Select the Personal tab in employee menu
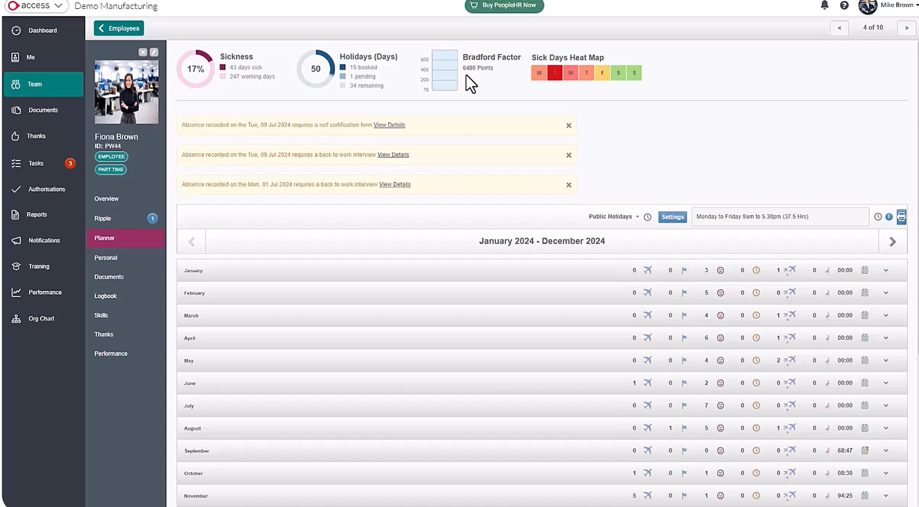 point(106,258)
